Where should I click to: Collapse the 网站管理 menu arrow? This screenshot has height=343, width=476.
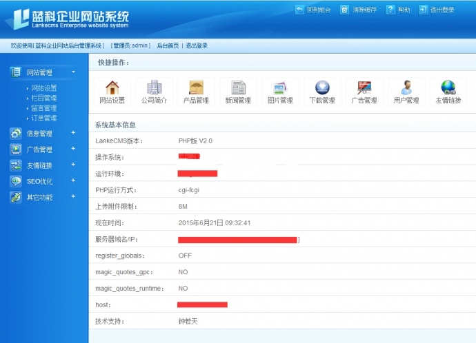[73, 72]
